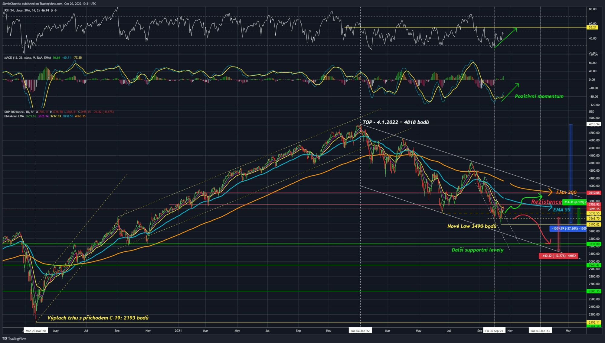Click the MACD signal value -77.35
This screenshot has width=605, height=343.
(x=77, y=58)
